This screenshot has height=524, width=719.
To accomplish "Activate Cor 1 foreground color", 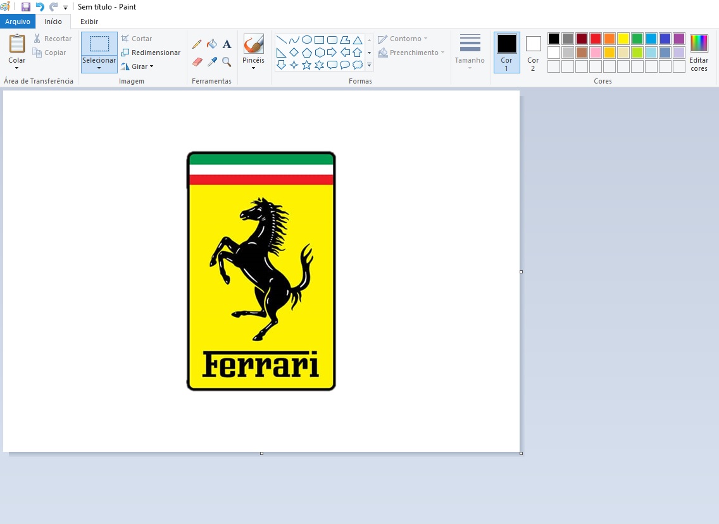I will [x=507, y=53].
